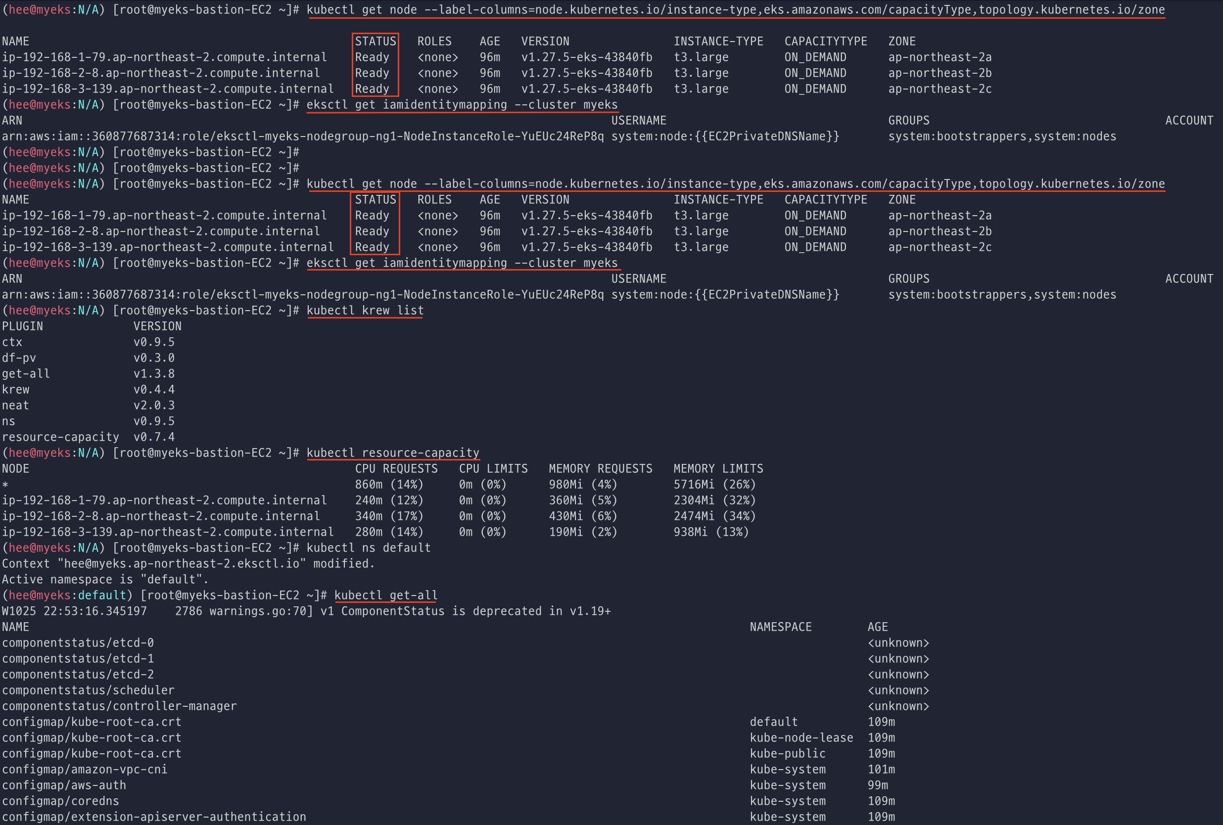1223x825 pixels.
Task: Click the underlined 'kubectl get-all' command
Action: pyautogui.click(x=385, y=595)
